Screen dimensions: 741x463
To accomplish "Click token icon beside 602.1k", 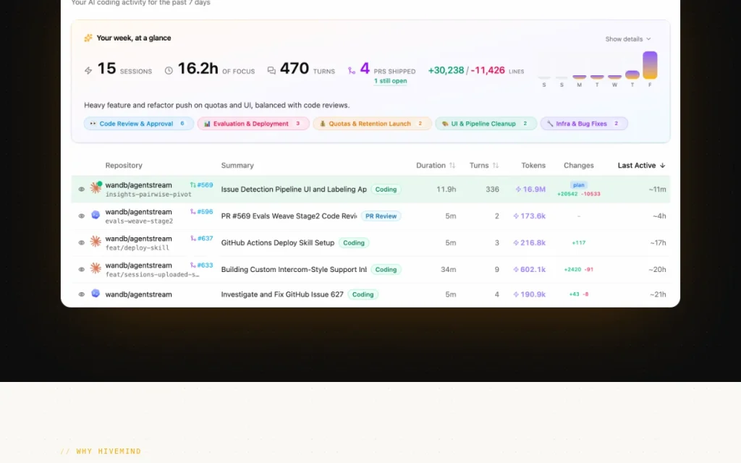I will coord(516,269).
